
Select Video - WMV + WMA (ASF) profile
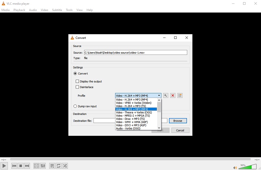click(x=136, y=122)
